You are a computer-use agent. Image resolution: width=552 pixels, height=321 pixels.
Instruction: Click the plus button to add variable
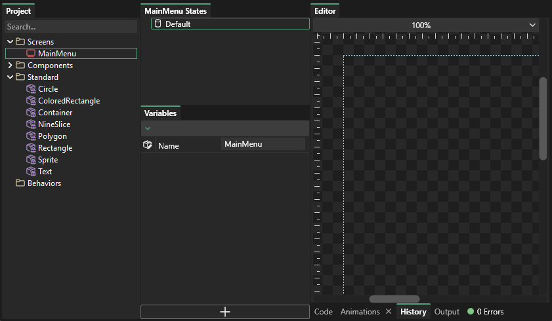224,312
